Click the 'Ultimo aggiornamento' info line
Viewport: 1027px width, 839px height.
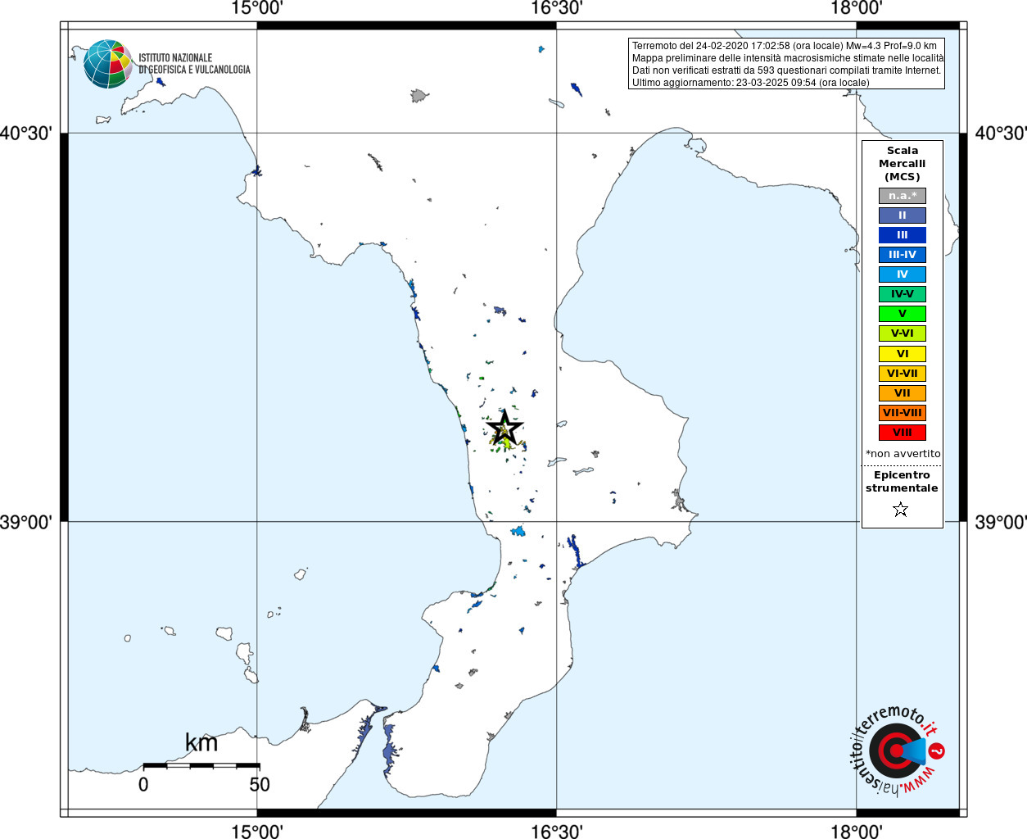point(751,83)
